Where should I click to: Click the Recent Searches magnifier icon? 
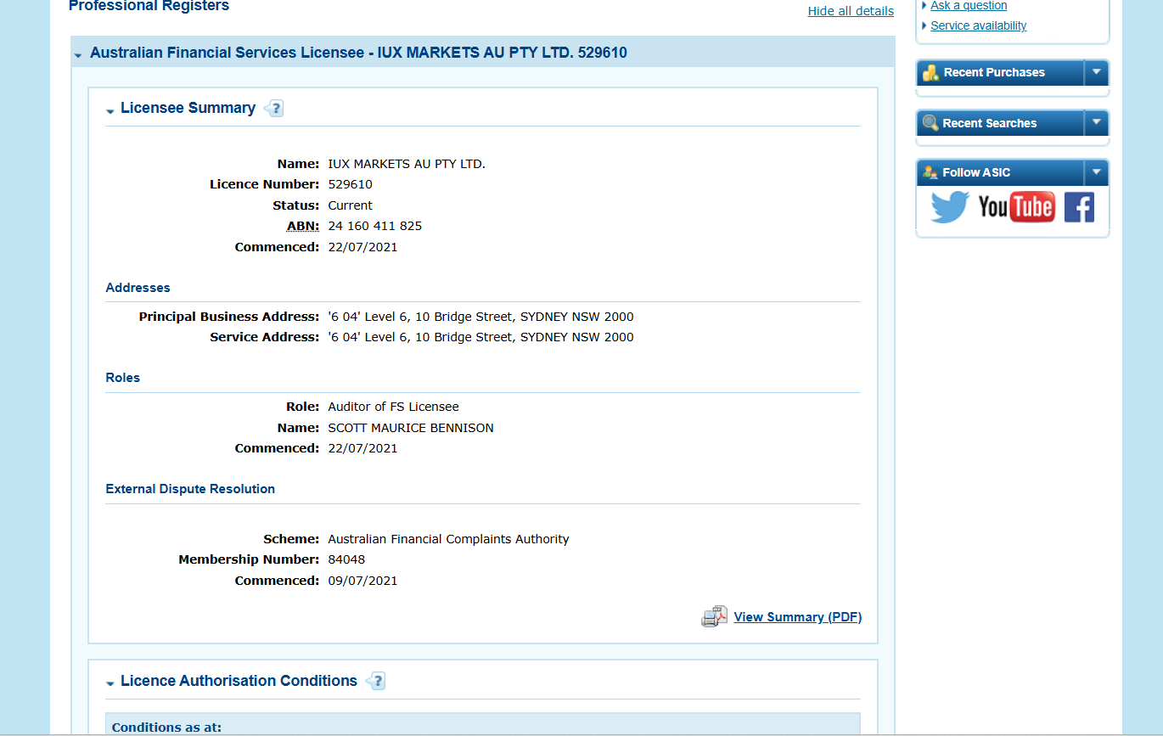pos(930,123)
